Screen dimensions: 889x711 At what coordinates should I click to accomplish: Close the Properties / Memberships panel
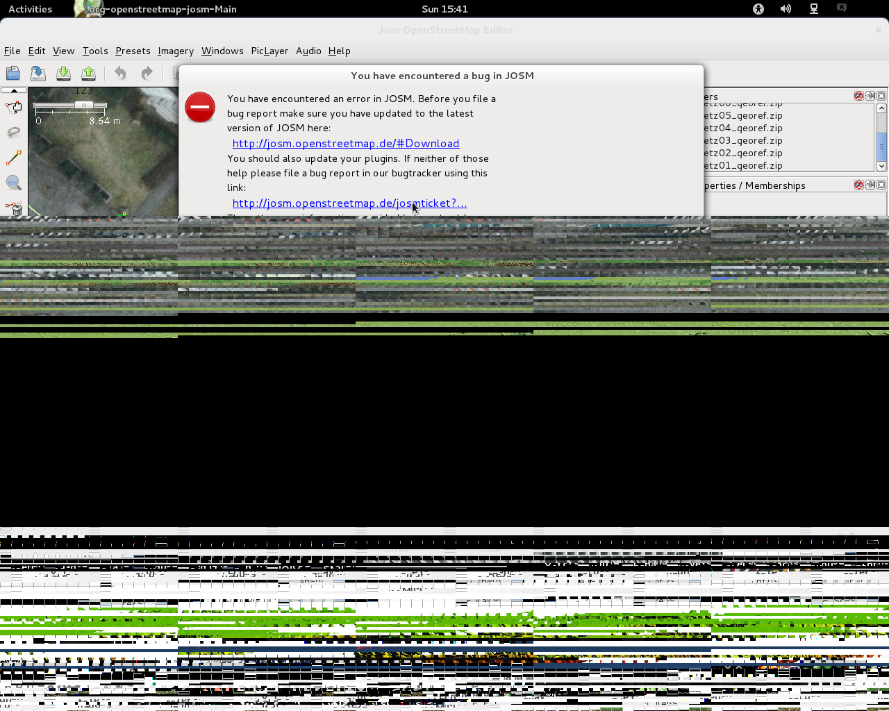(881, 185)
